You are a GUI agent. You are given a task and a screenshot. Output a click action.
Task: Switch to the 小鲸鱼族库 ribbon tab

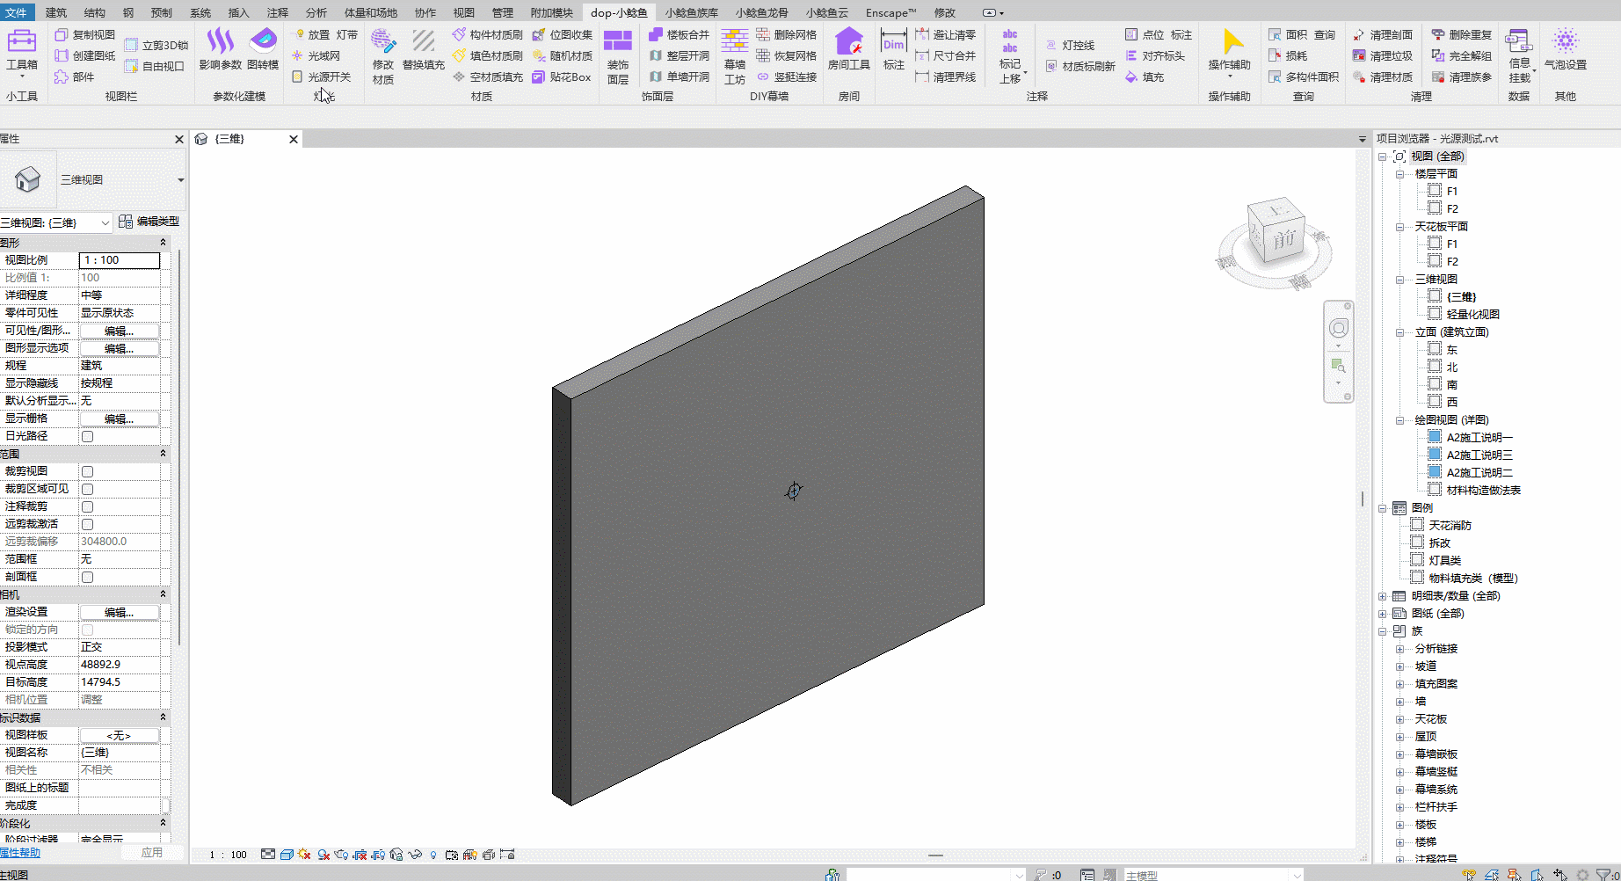pyautogui.click(x=692, y=12)
